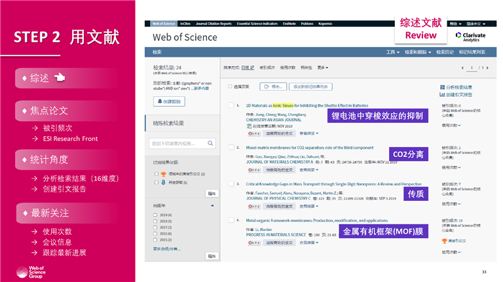The width and height of the screenshot is (503, 282).
Task: Click search within results input field
Action: coord(182,143)
